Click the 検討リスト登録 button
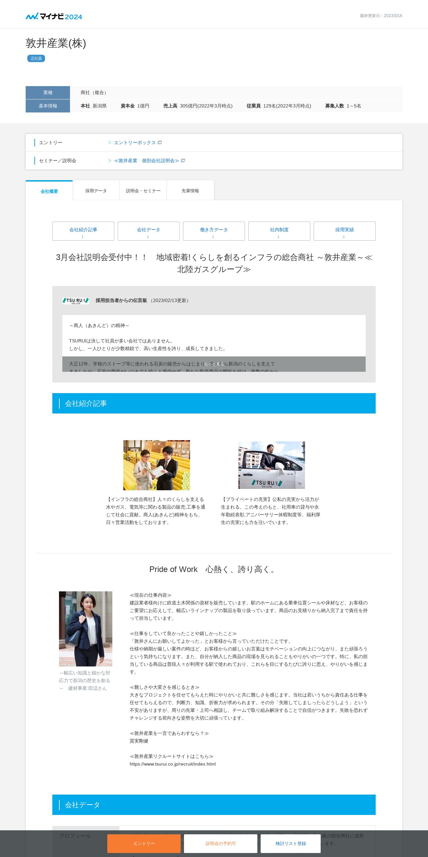Viewport: 428px width, 857px height. coord(291,843)
